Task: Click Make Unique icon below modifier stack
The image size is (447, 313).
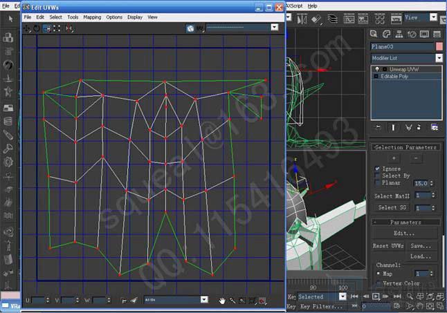Action: 408,127
